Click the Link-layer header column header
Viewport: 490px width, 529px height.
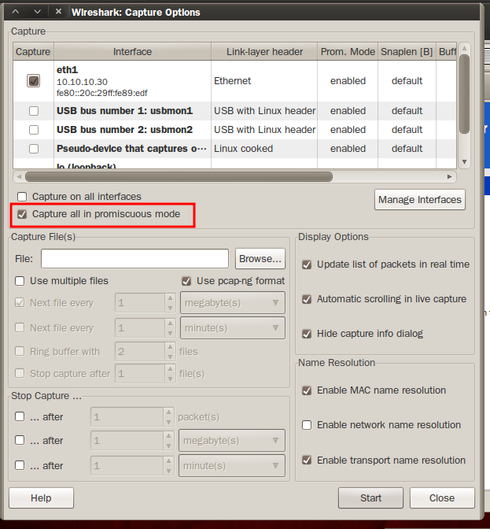click(264, 52)
